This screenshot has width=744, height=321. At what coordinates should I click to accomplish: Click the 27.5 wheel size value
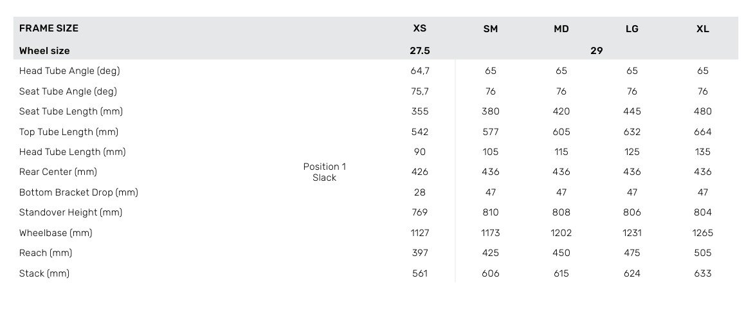point(420,51)
